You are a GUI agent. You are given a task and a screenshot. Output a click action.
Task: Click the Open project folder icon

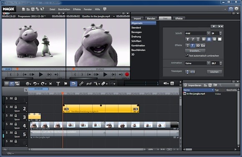[28, 9]
